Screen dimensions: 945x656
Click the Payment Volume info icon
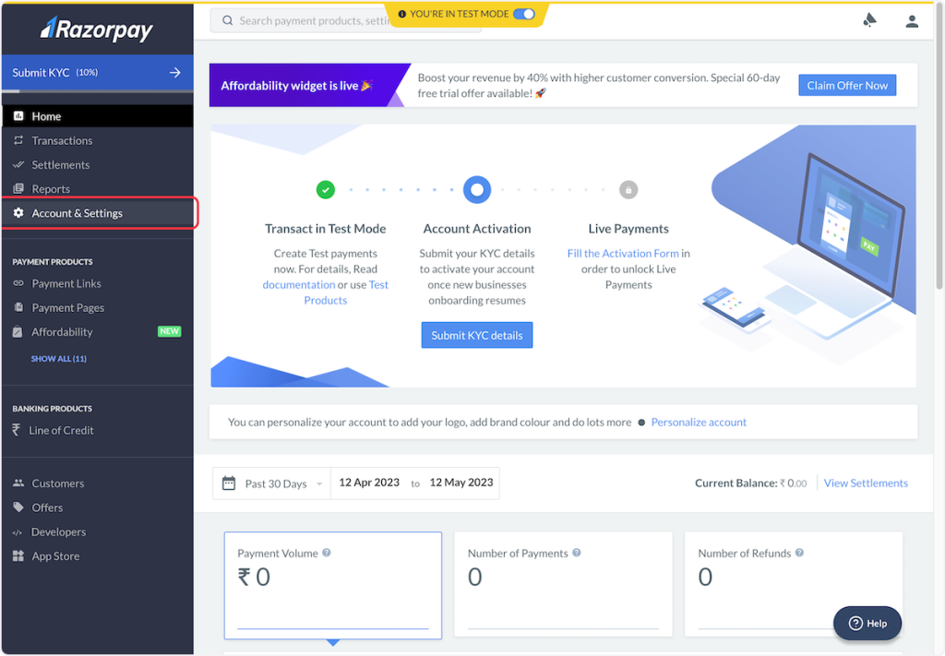tap(327, 553)
